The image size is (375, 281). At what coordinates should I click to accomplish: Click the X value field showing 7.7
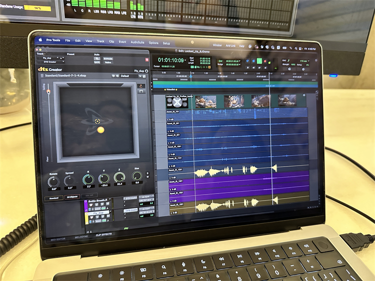click(x=88, y=186)
